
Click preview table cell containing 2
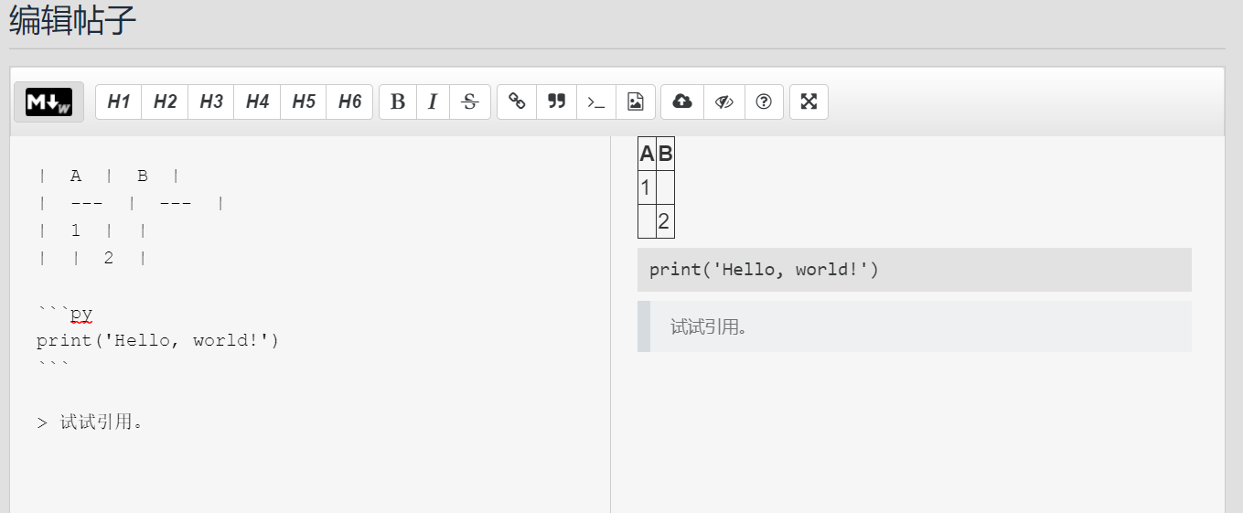tap(665, 221)
